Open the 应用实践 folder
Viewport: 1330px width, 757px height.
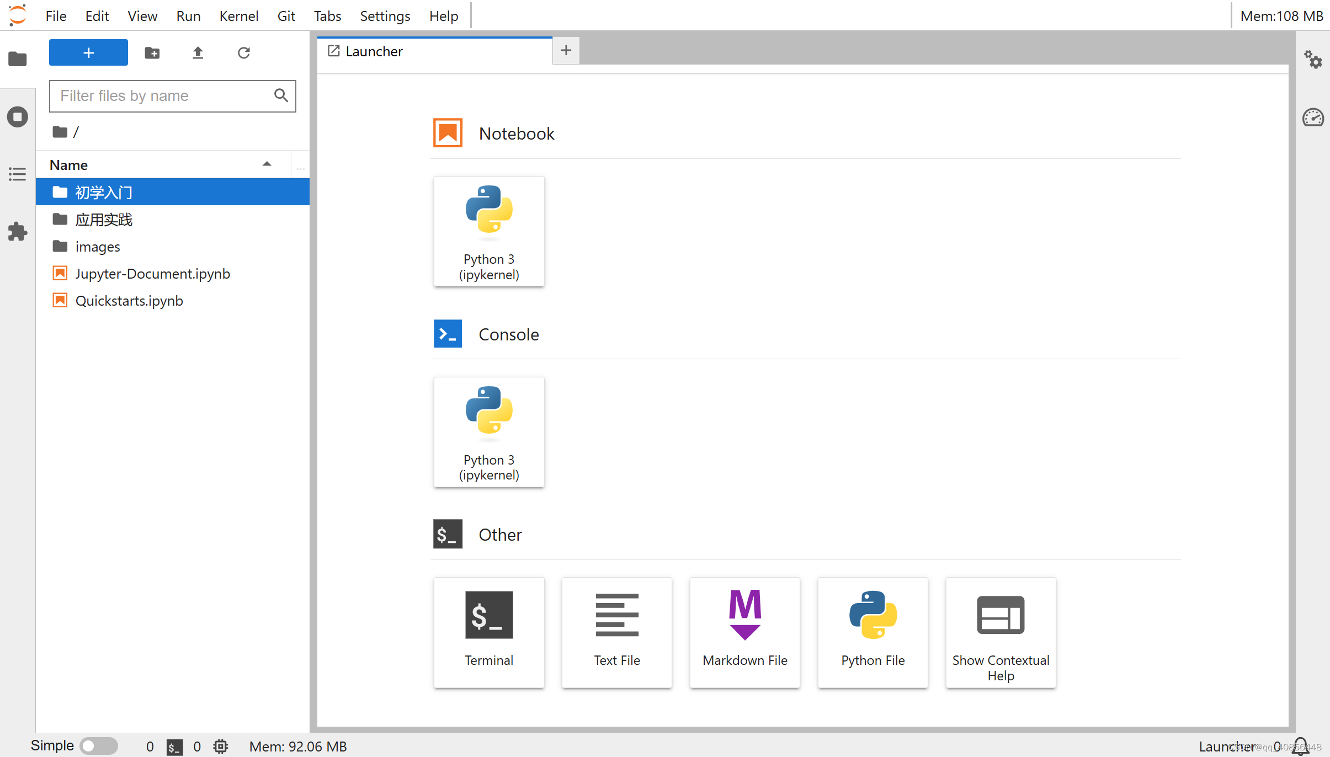104,220
